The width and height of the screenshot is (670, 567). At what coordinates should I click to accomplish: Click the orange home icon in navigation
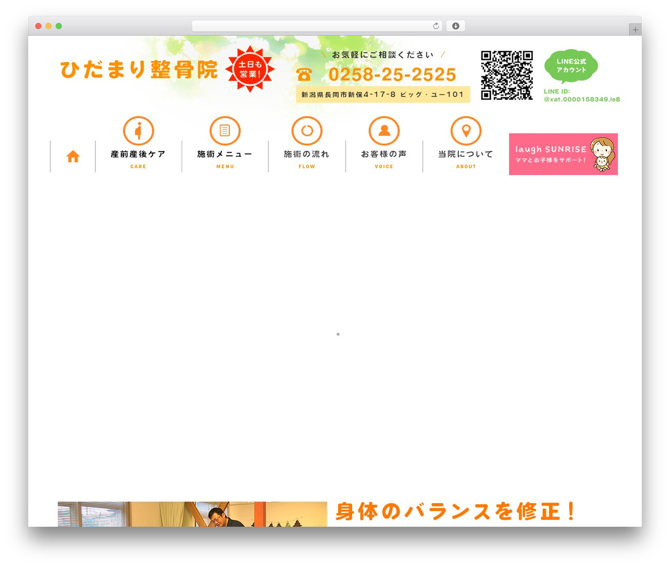73,156
